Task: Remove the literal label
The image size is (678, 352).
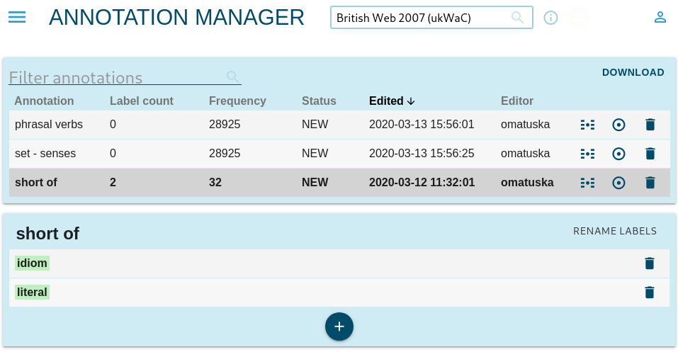Action: point(649,293)
